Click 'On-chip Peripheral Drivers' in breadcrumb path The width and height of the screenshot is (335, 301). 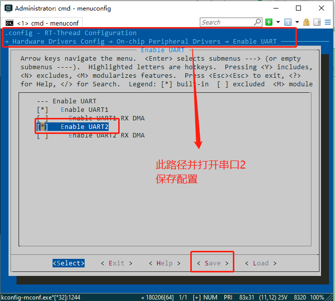[168, 42]
